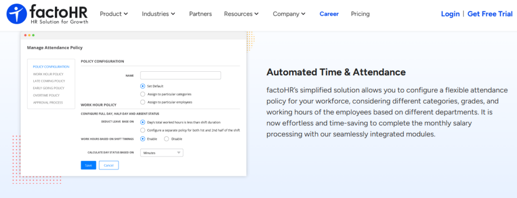
Task: Click the Manage Attendance Policy title
Action: coord(55,47)
